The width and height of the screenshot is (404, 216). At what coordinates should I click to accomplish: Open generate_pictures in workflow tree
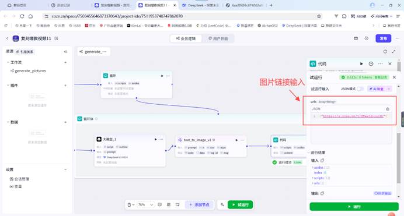[28, 70]
